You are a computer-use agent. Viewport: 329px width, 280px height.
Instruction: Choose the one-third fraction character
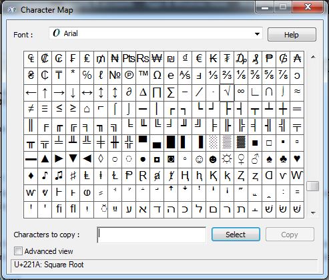pyautogui.click(x=213, y=76)
